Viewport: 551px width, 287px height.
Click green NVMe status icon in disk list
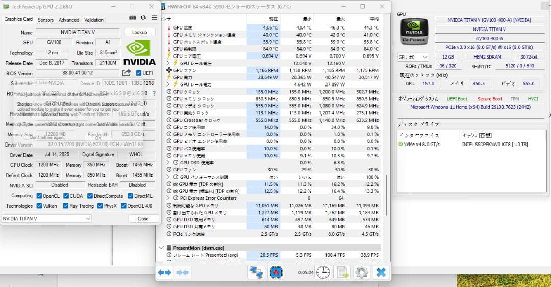pyautogui.click(x=400, y=144)
